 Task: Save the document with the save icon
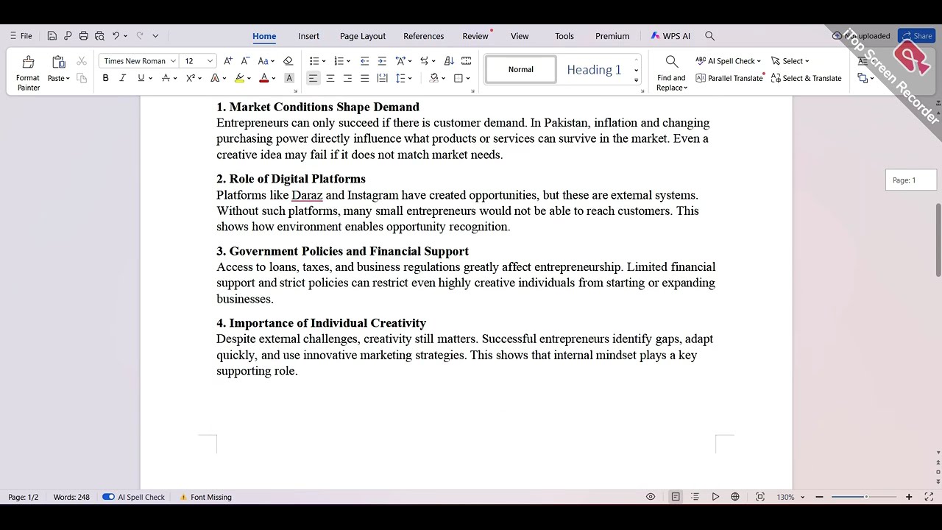click(x=52, y=35)
